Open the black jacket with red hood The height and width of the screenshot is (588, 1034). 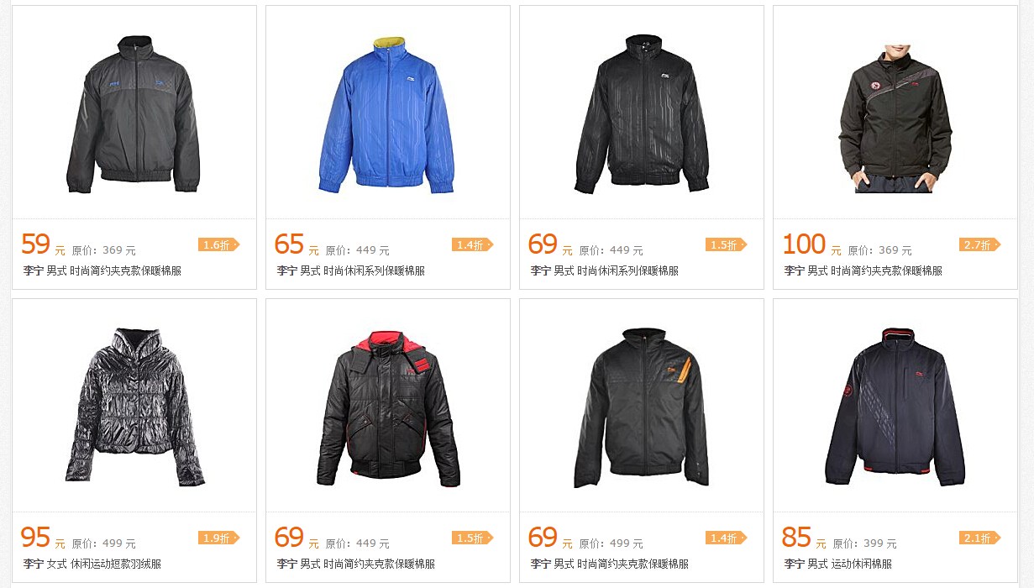point(388,407)
